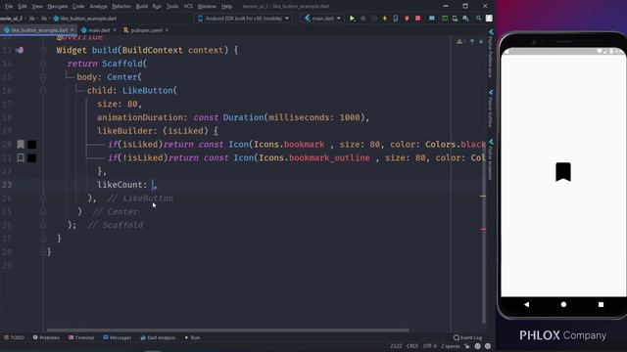Open the Messages tool window
627x352 pixels.
[x=118, y=337]
